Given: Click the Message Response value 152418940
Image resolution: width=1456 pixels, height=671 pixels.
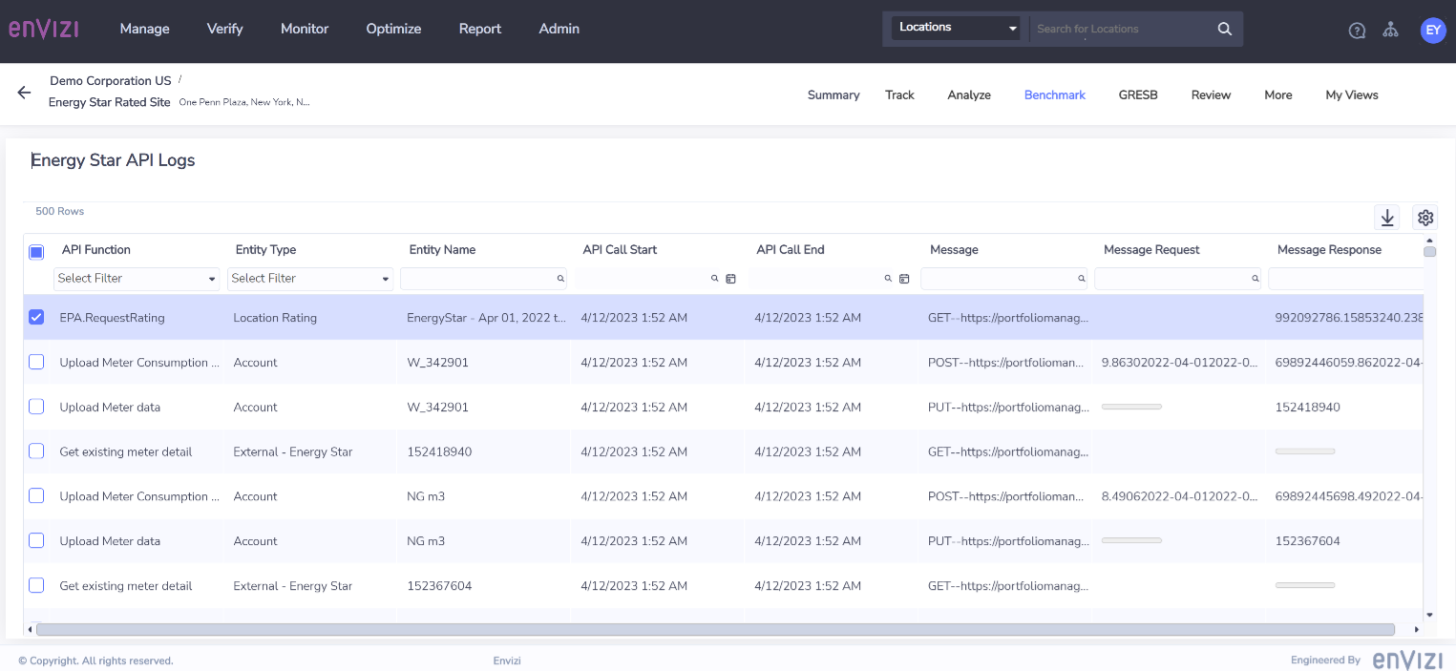Looking at the screenshot, I should point(1308,408).
